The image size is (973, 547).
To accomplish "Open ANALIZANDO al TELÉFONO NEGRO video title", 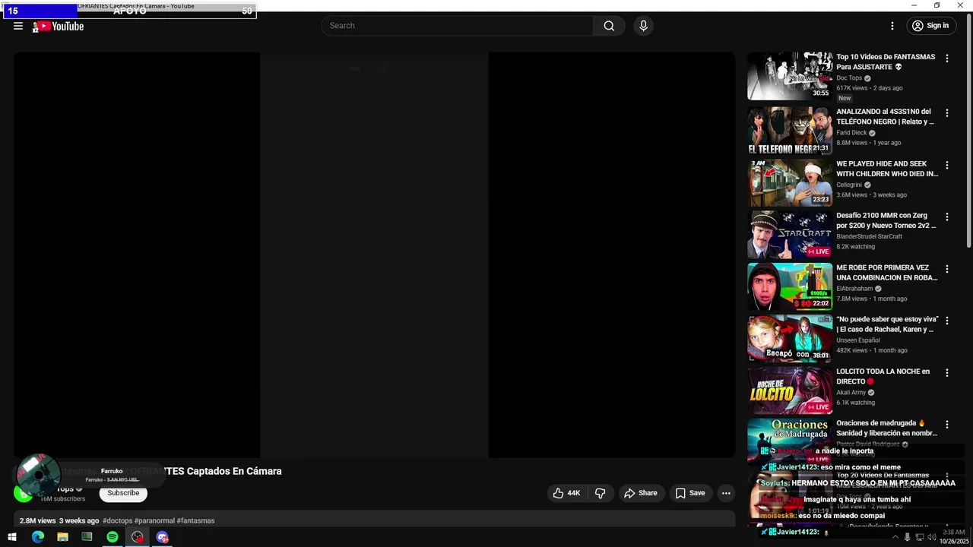I will 885,116.
